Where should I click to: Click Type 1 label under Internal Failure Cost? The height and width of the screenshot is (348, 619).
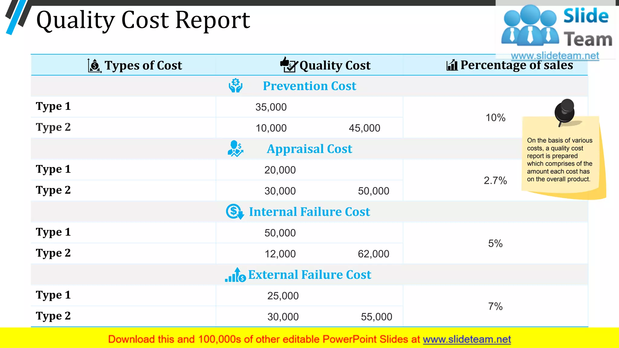[x=53, y=232]
